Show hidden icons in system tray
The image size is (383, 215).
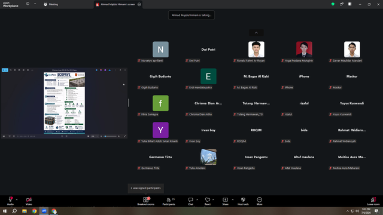pos(347,211)
